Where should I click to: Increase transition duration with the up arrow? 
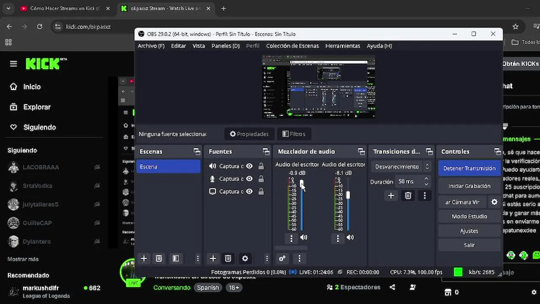pyautogui.click(x=426, y=179)
